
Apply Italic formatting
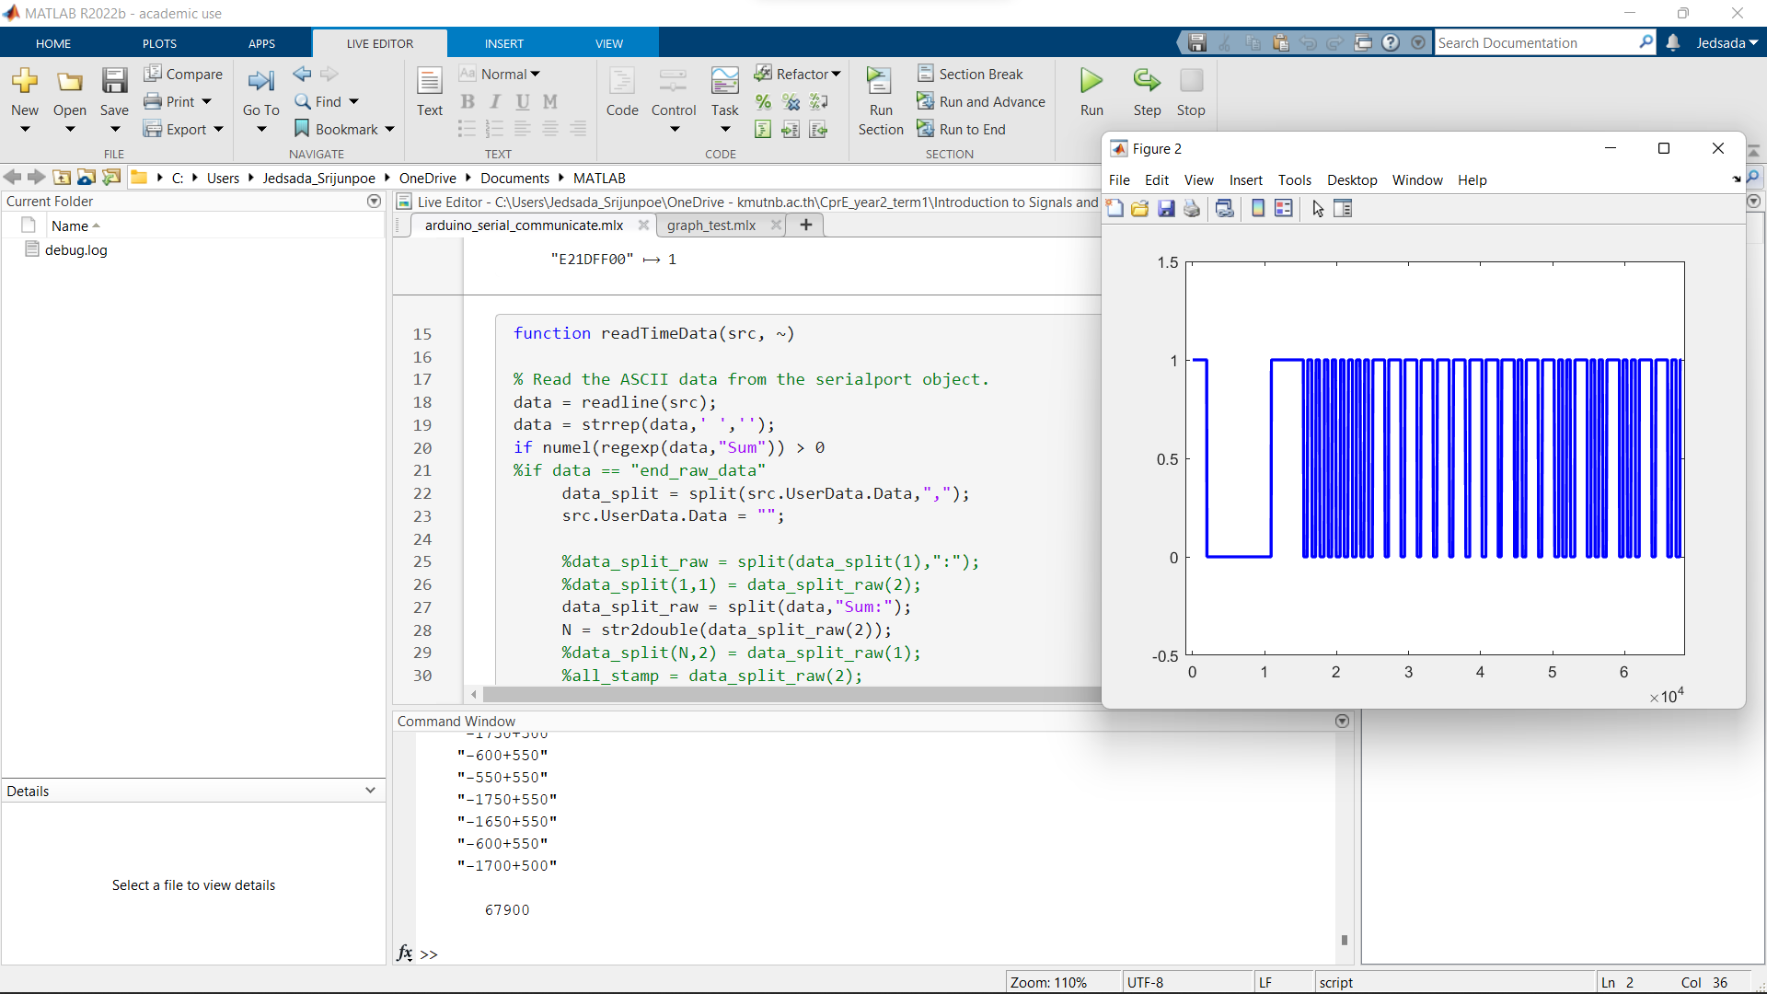point(495,101)
